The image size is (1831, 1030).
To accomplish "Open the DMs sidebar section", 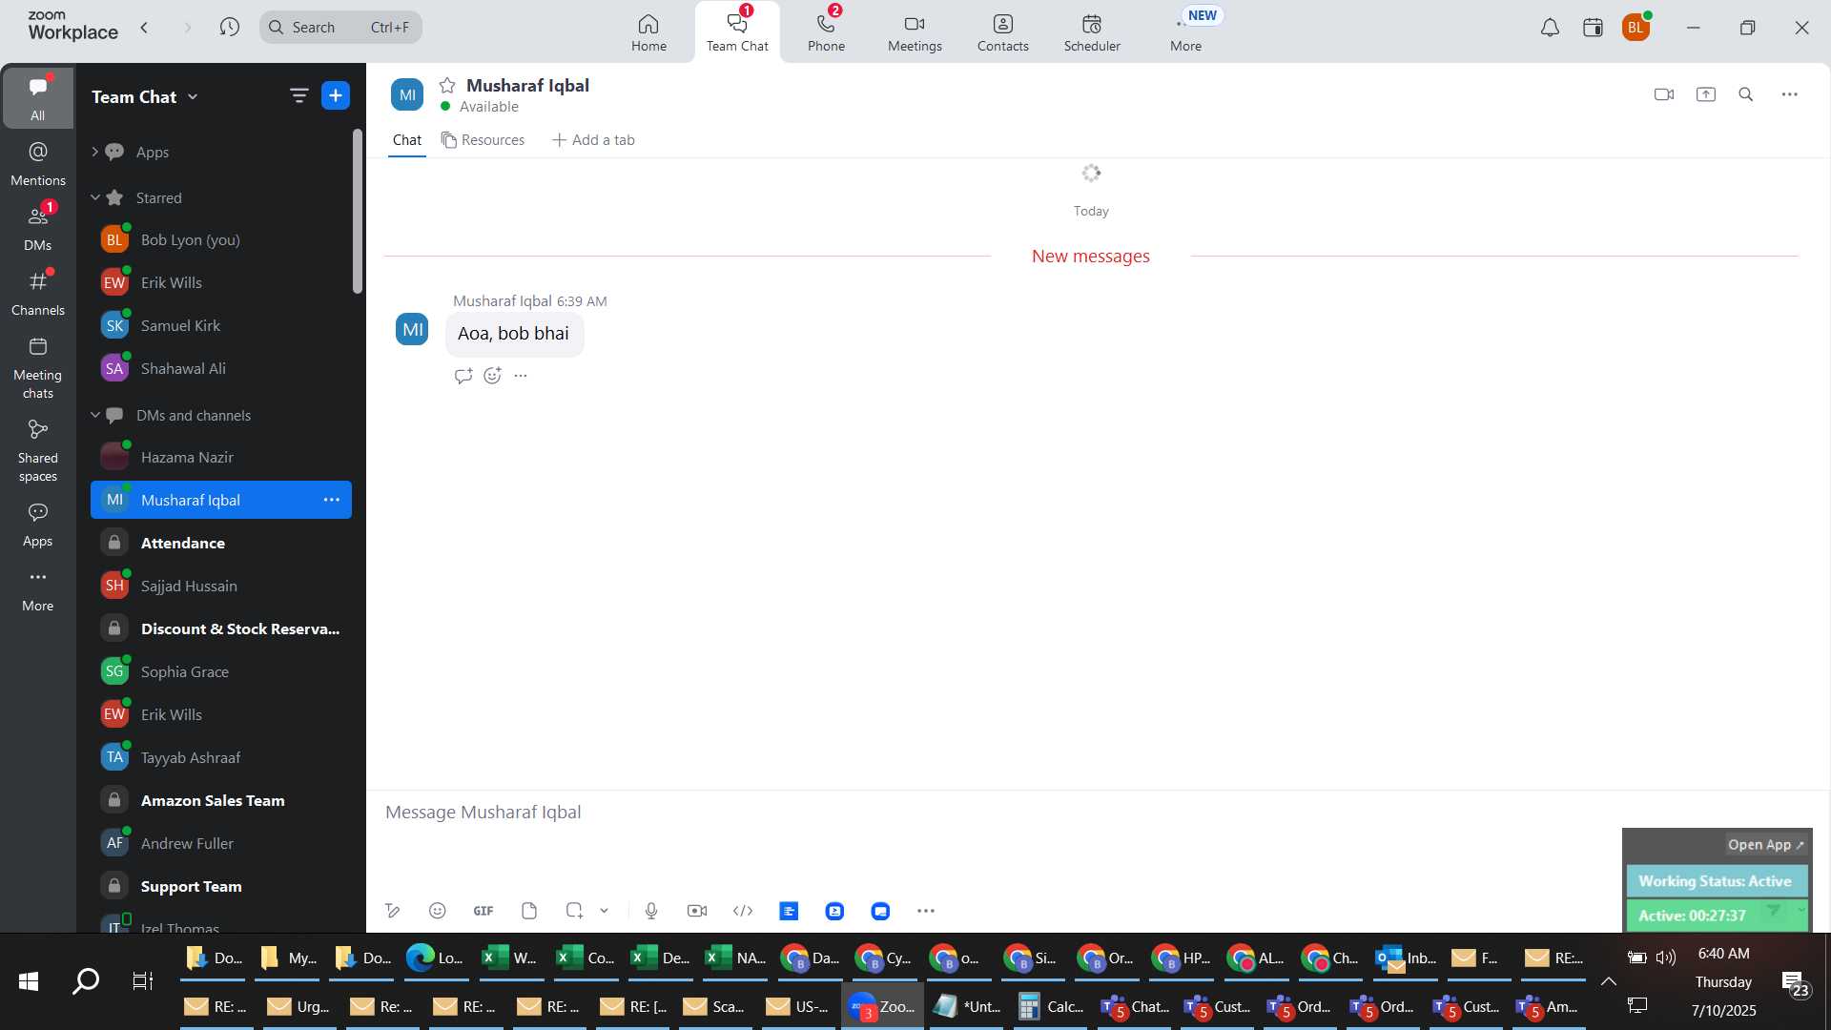I will (x=38, y=229).
